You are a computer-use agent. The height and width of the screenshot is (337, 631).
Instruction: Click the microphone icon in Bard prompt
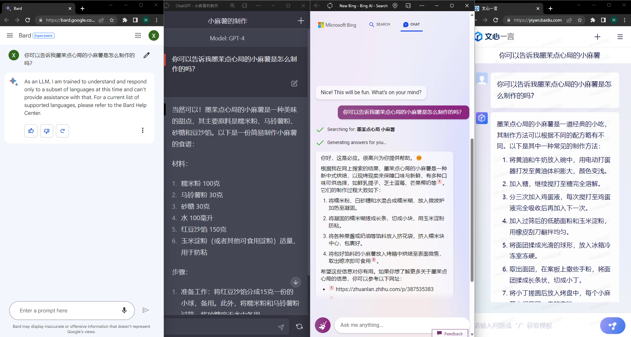click(124, 310)
